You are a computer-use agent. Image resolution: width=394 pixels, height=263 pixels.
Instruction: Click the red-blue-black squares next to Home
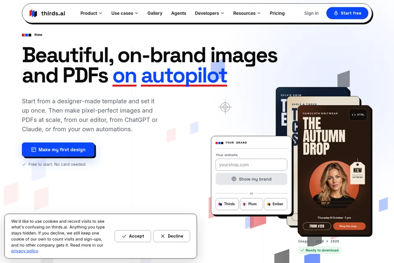[x=26, y=35]
